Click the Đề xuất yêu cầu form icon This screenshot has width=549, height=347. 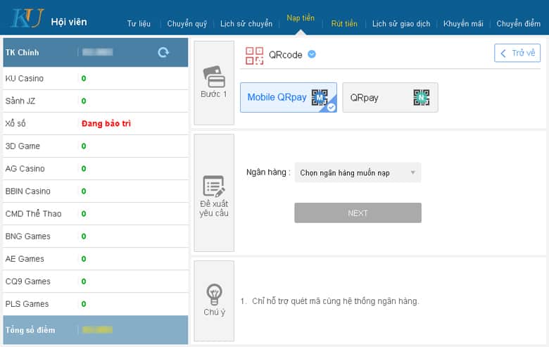[x=214, y=187]
